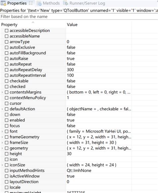
Task: Toggle the checkable property checkbox
Action: pyautogui.click(x=7, y=81)
